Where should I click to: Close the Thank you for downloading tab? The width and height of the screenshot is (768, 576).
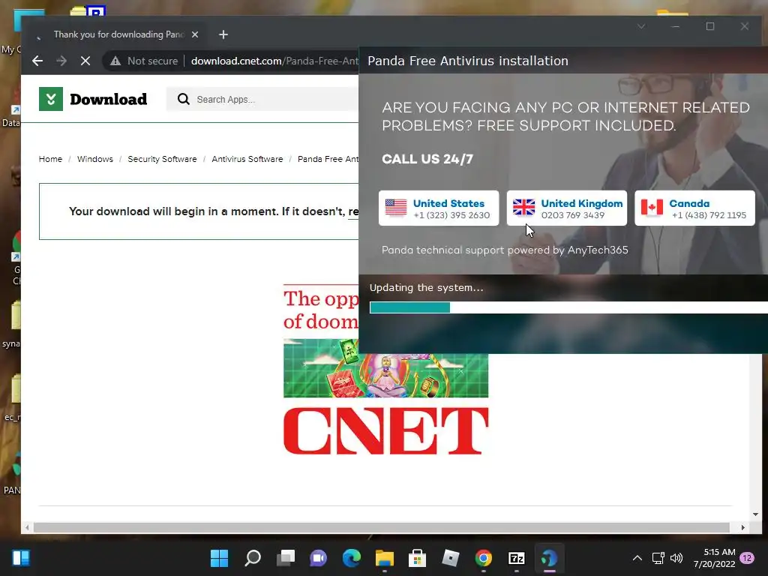click(195, 34)
